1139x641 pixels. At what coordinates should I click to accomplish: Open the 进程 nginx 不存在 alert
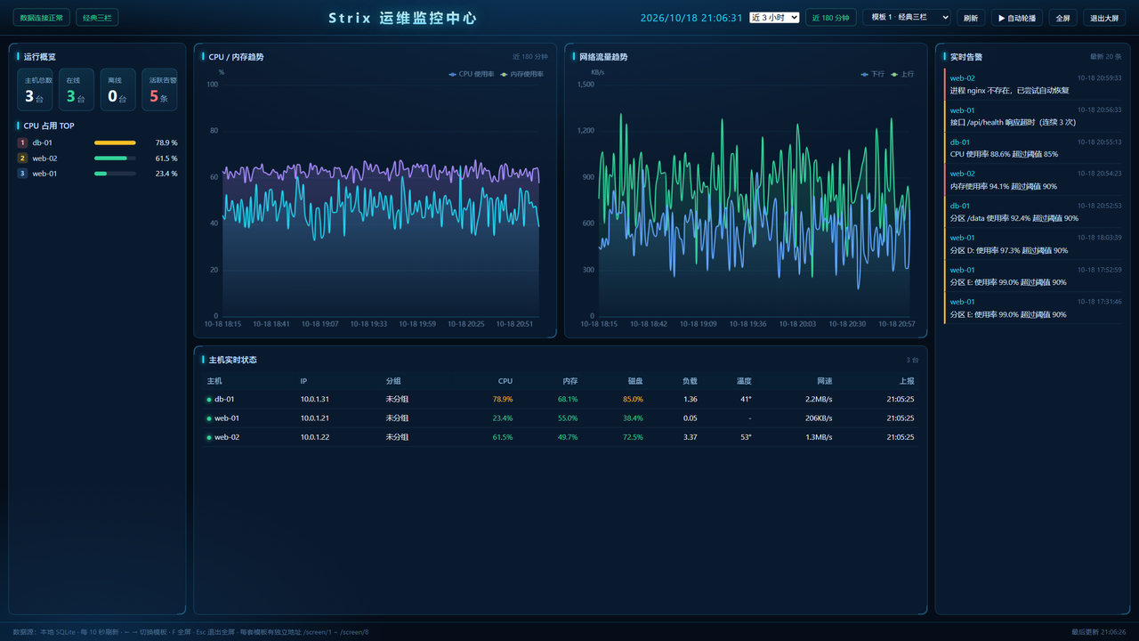(x=1034, y=85)
